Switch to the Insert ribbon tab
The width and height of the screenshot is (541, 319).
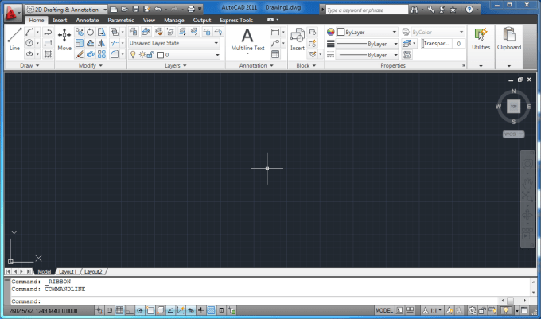pos(60,20)
